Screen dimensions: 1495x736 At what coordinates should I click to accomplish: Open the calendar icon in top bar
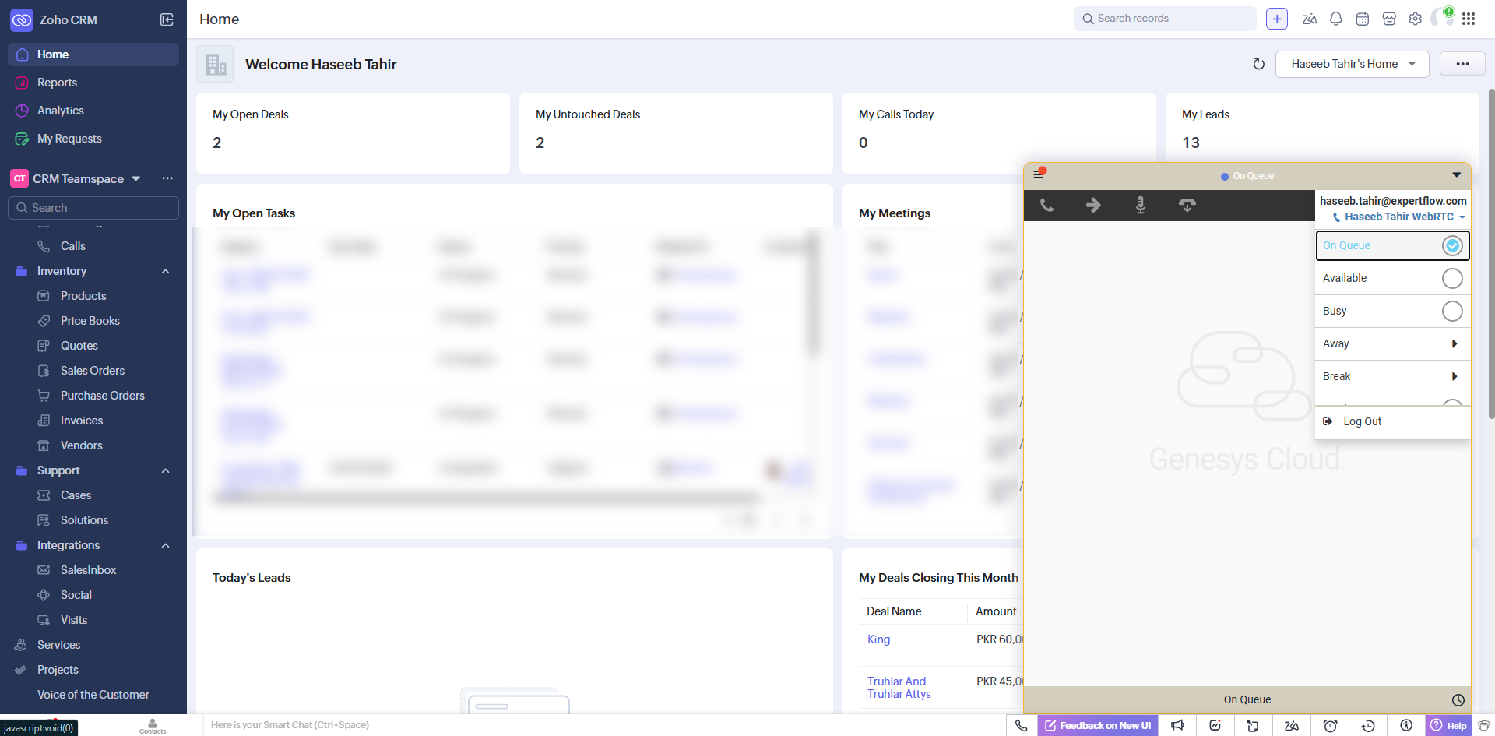click(x=1362, y=19)
